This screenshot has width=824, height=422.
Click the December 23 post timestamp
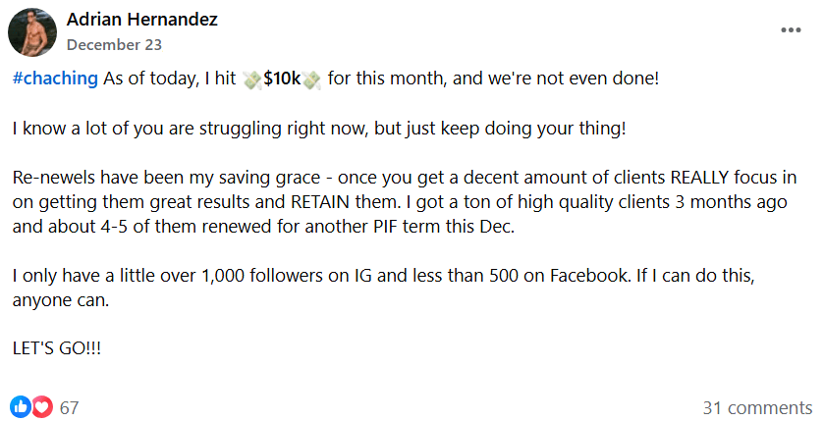(114, 44)
